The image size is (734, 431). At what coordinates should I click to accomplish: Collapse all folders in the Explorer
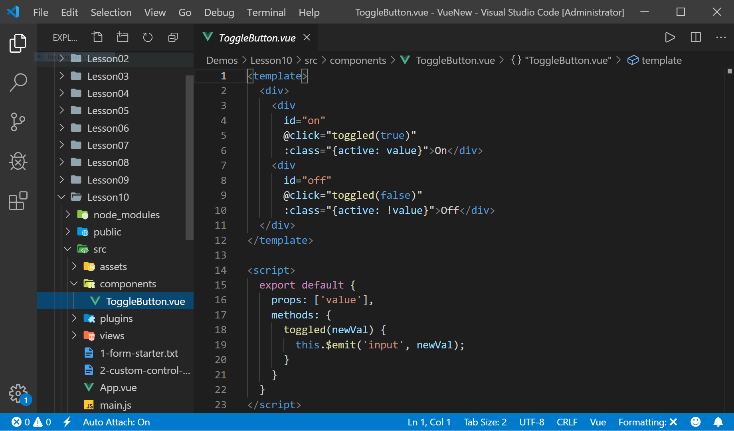point(172,37)
